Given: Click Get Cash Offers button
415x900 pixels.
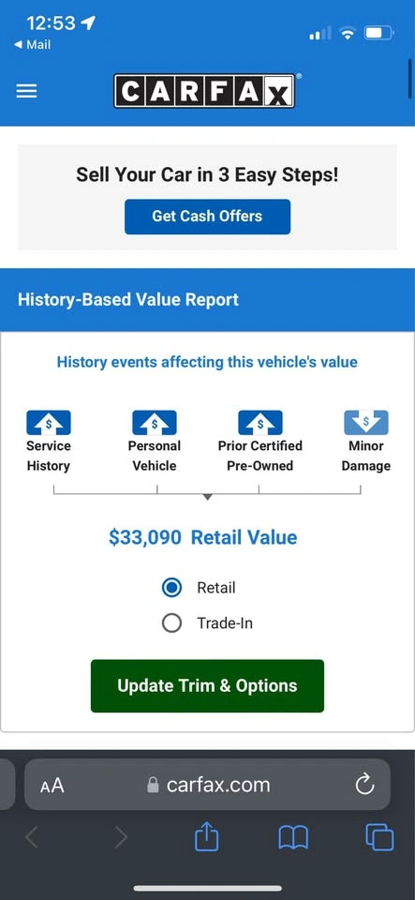Looking at the screenshot, I should click(208, 217).
